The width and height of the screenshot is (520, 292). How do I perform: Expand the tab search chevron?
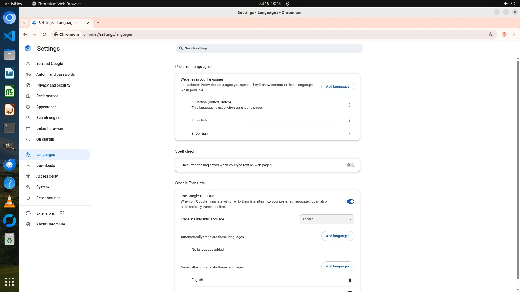24,23
